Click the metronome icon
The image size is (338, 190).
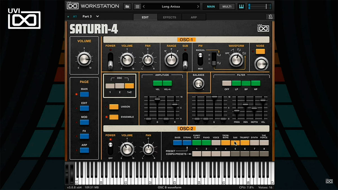point(270,17)
